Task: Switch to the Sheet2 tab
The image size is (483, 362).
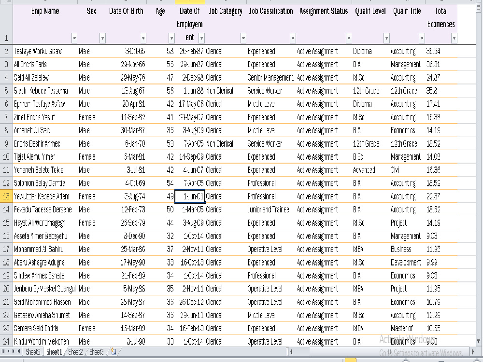Action: click(75, 351)
